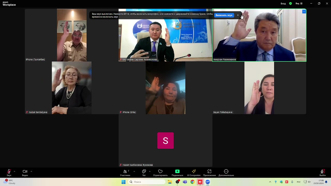Open the Чат chat panel
Viewport: 331px width, 186px height.
tap(144, 172)
